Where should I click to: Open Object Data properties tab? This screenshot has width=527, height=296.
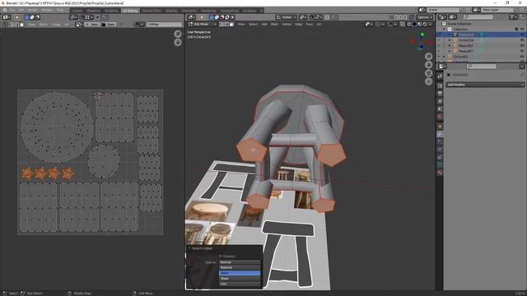[x=440, y=164]
